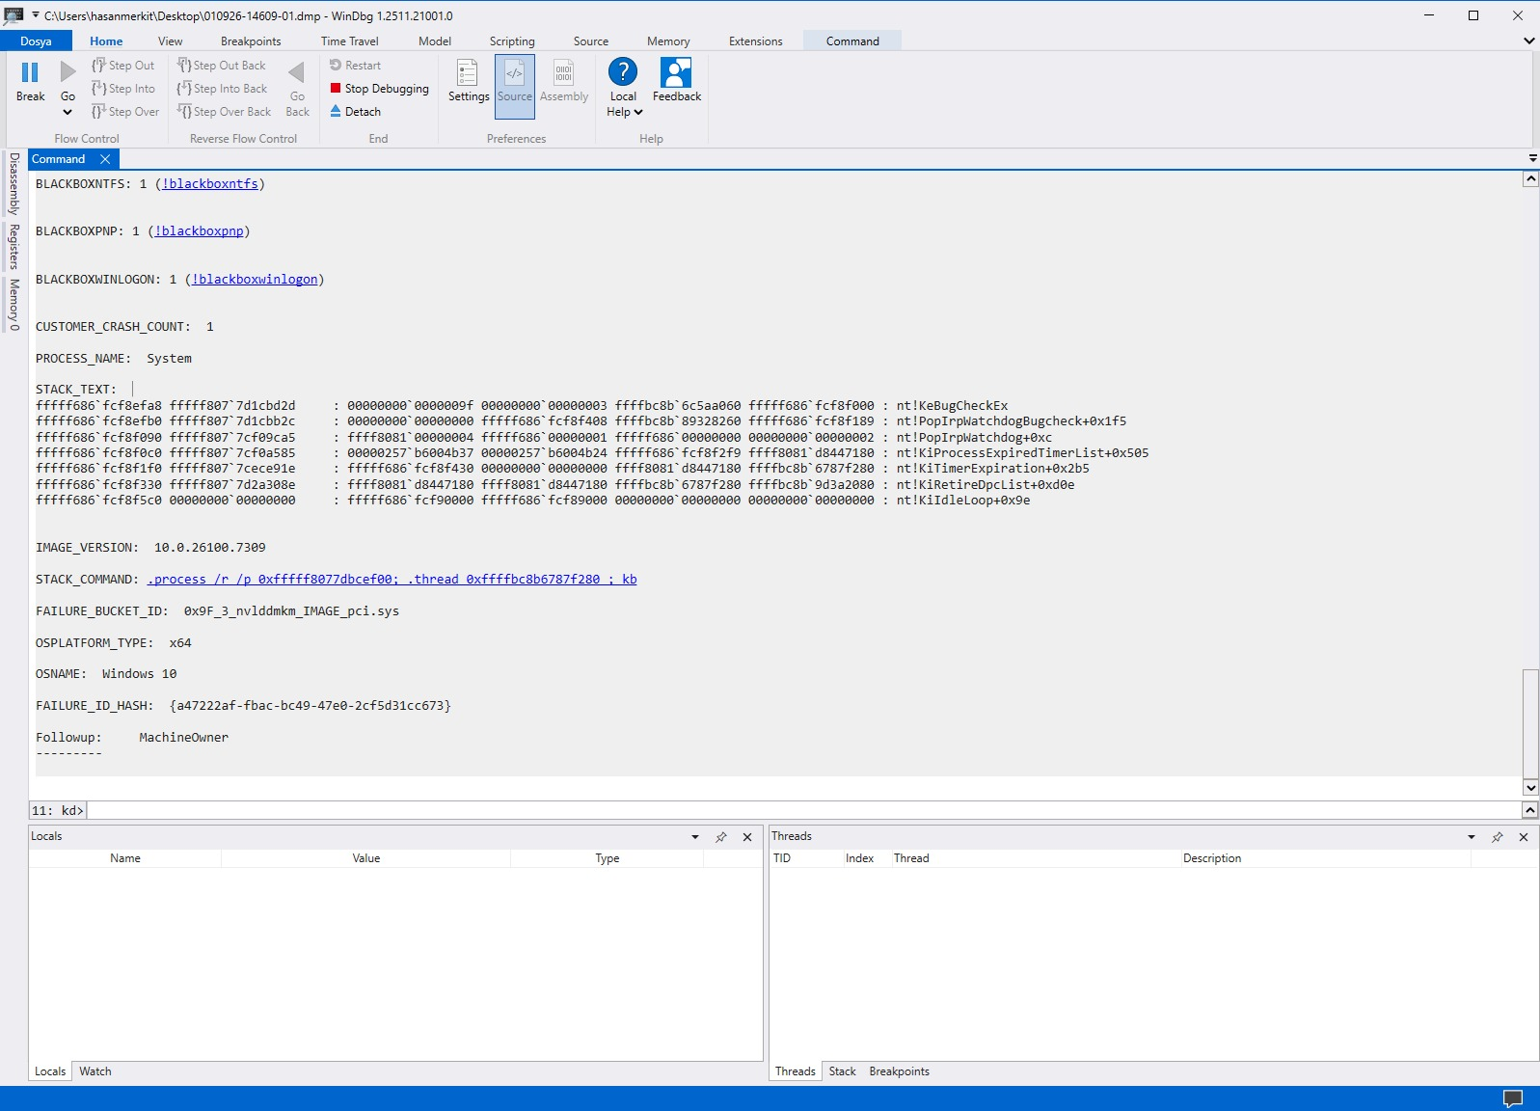Click the Go play icon

68,72
